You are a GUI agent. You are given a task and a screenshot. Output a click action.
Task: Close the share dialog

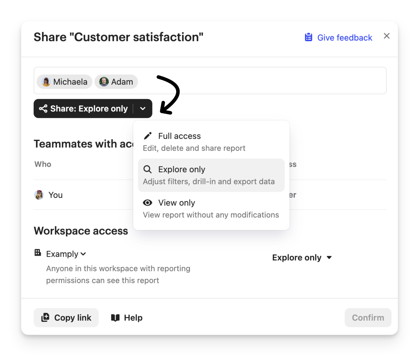click(386, 36)
